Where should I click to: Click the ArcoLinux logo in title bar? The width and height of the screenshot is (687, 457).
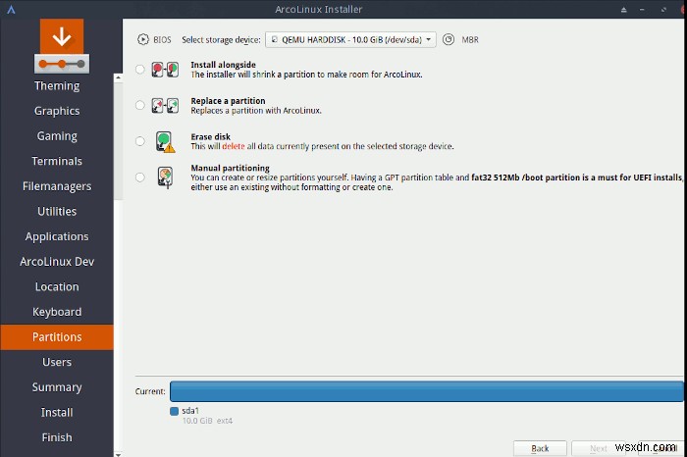[11, 9]
